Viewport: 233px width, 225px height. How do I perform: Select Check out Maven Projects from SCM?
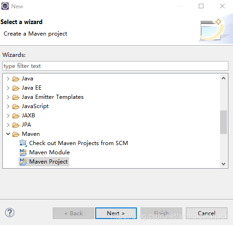(79, 143)
